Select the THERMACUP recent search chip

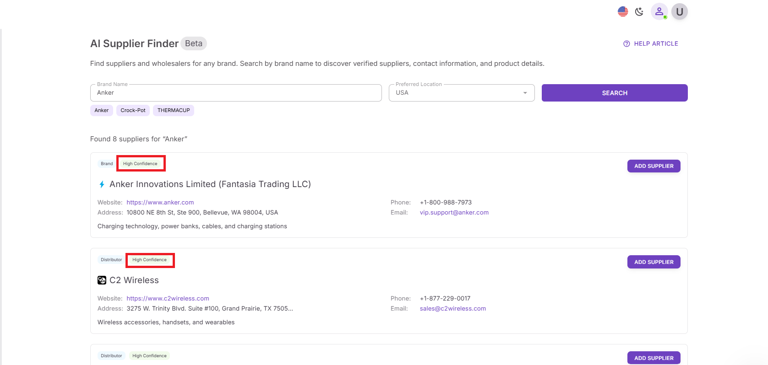174,110
